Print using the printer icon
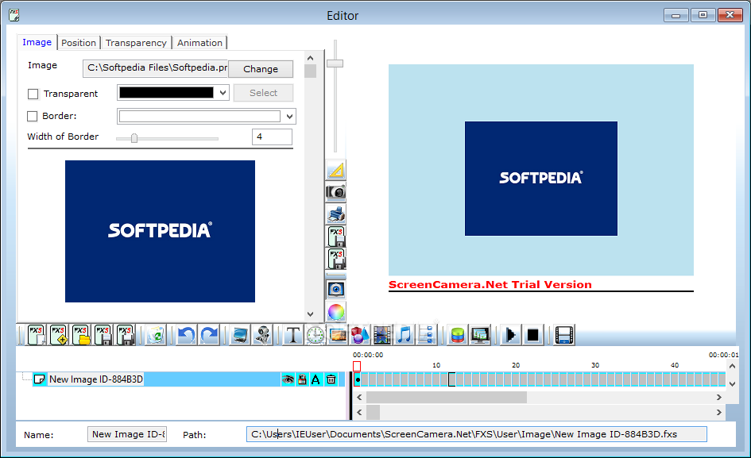The height and width of the screenshot is (458, 751). 336,214
